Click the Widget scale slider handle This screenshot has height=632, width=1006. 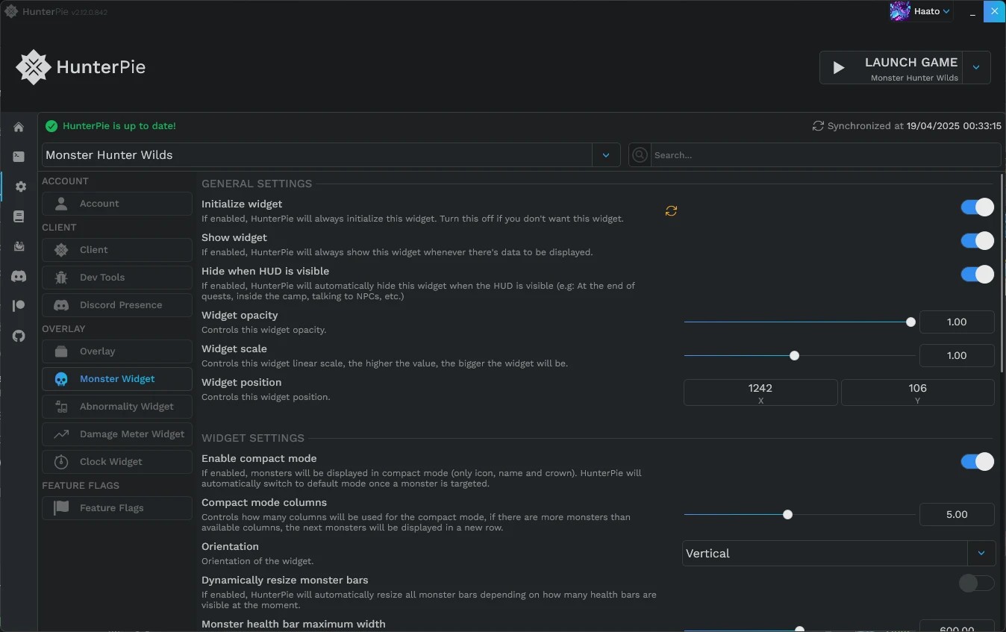pos(794,355)
